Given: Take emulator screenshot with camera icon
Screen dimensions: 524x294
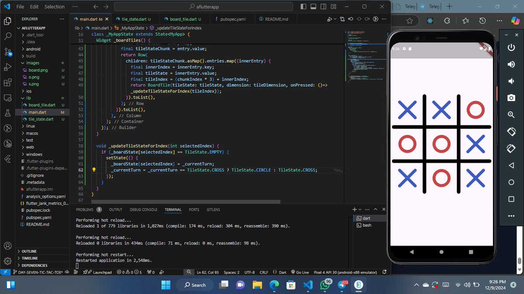Looking at the screenshot, I should 511,98.
